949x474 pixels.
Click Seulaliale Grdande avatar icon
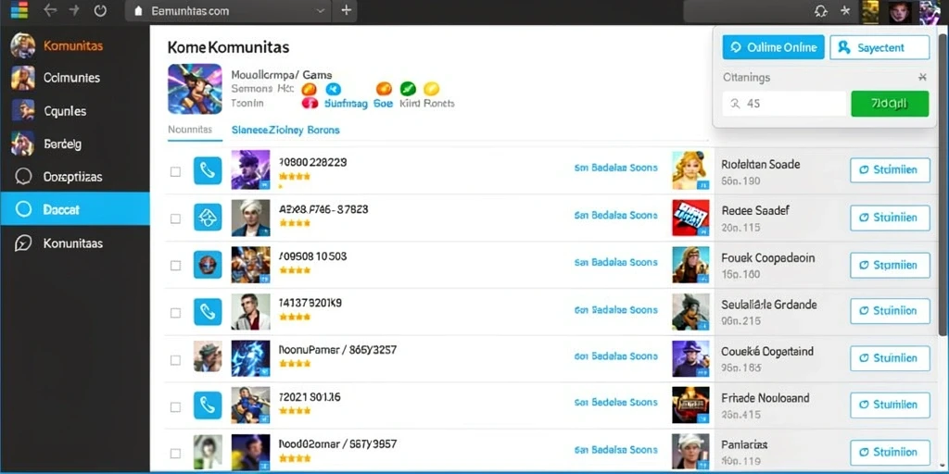690,311
